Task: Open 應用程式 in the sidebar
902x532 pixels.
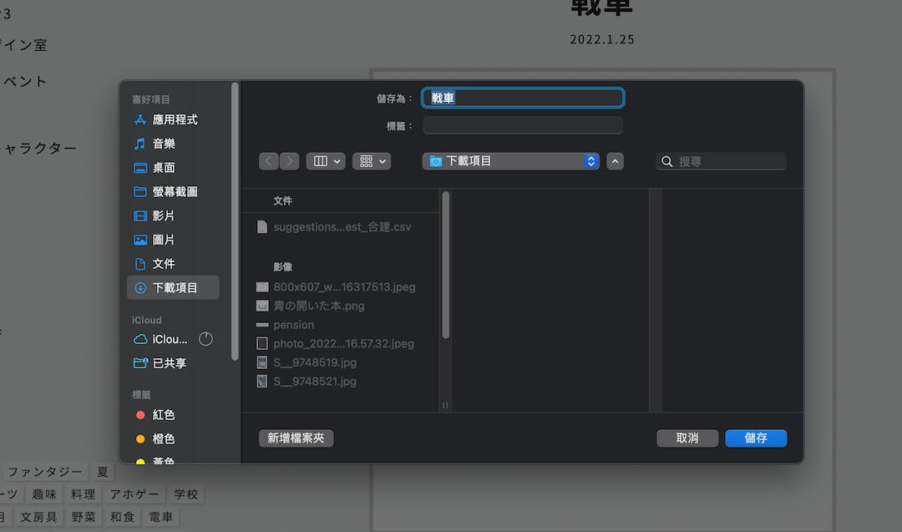Action: tap(175, 119)
